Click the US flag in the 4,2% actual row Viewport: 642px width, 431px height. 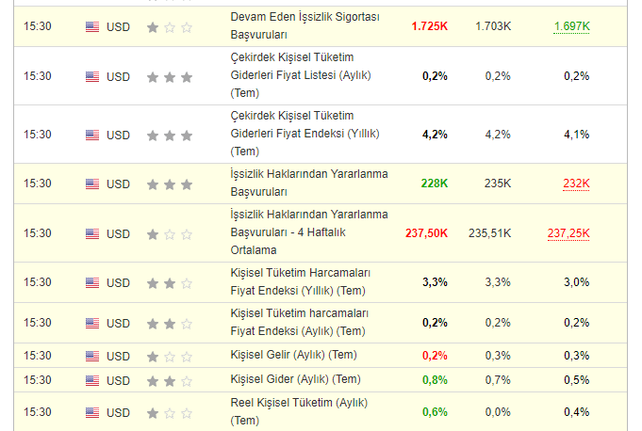click(91, 136)
